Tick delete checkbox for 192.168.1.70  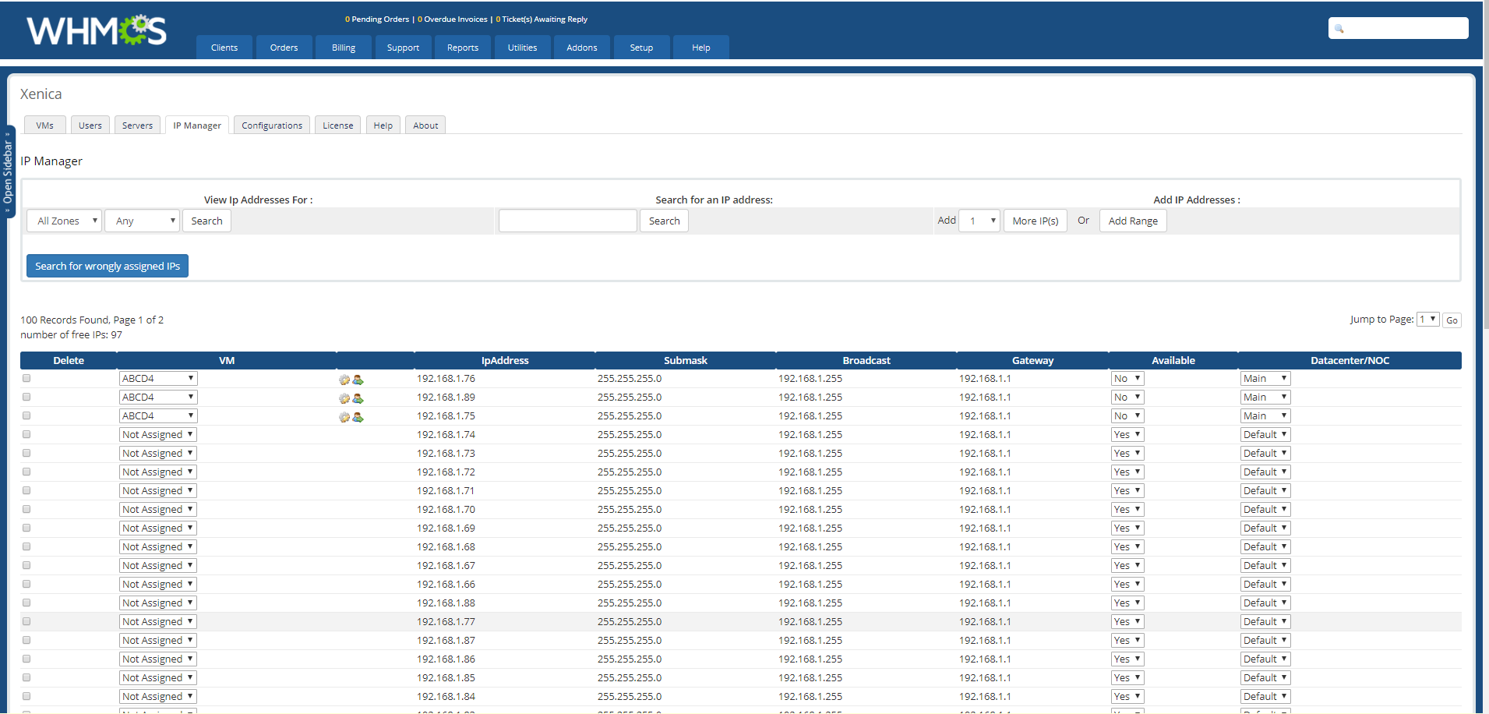click(26, 509)
